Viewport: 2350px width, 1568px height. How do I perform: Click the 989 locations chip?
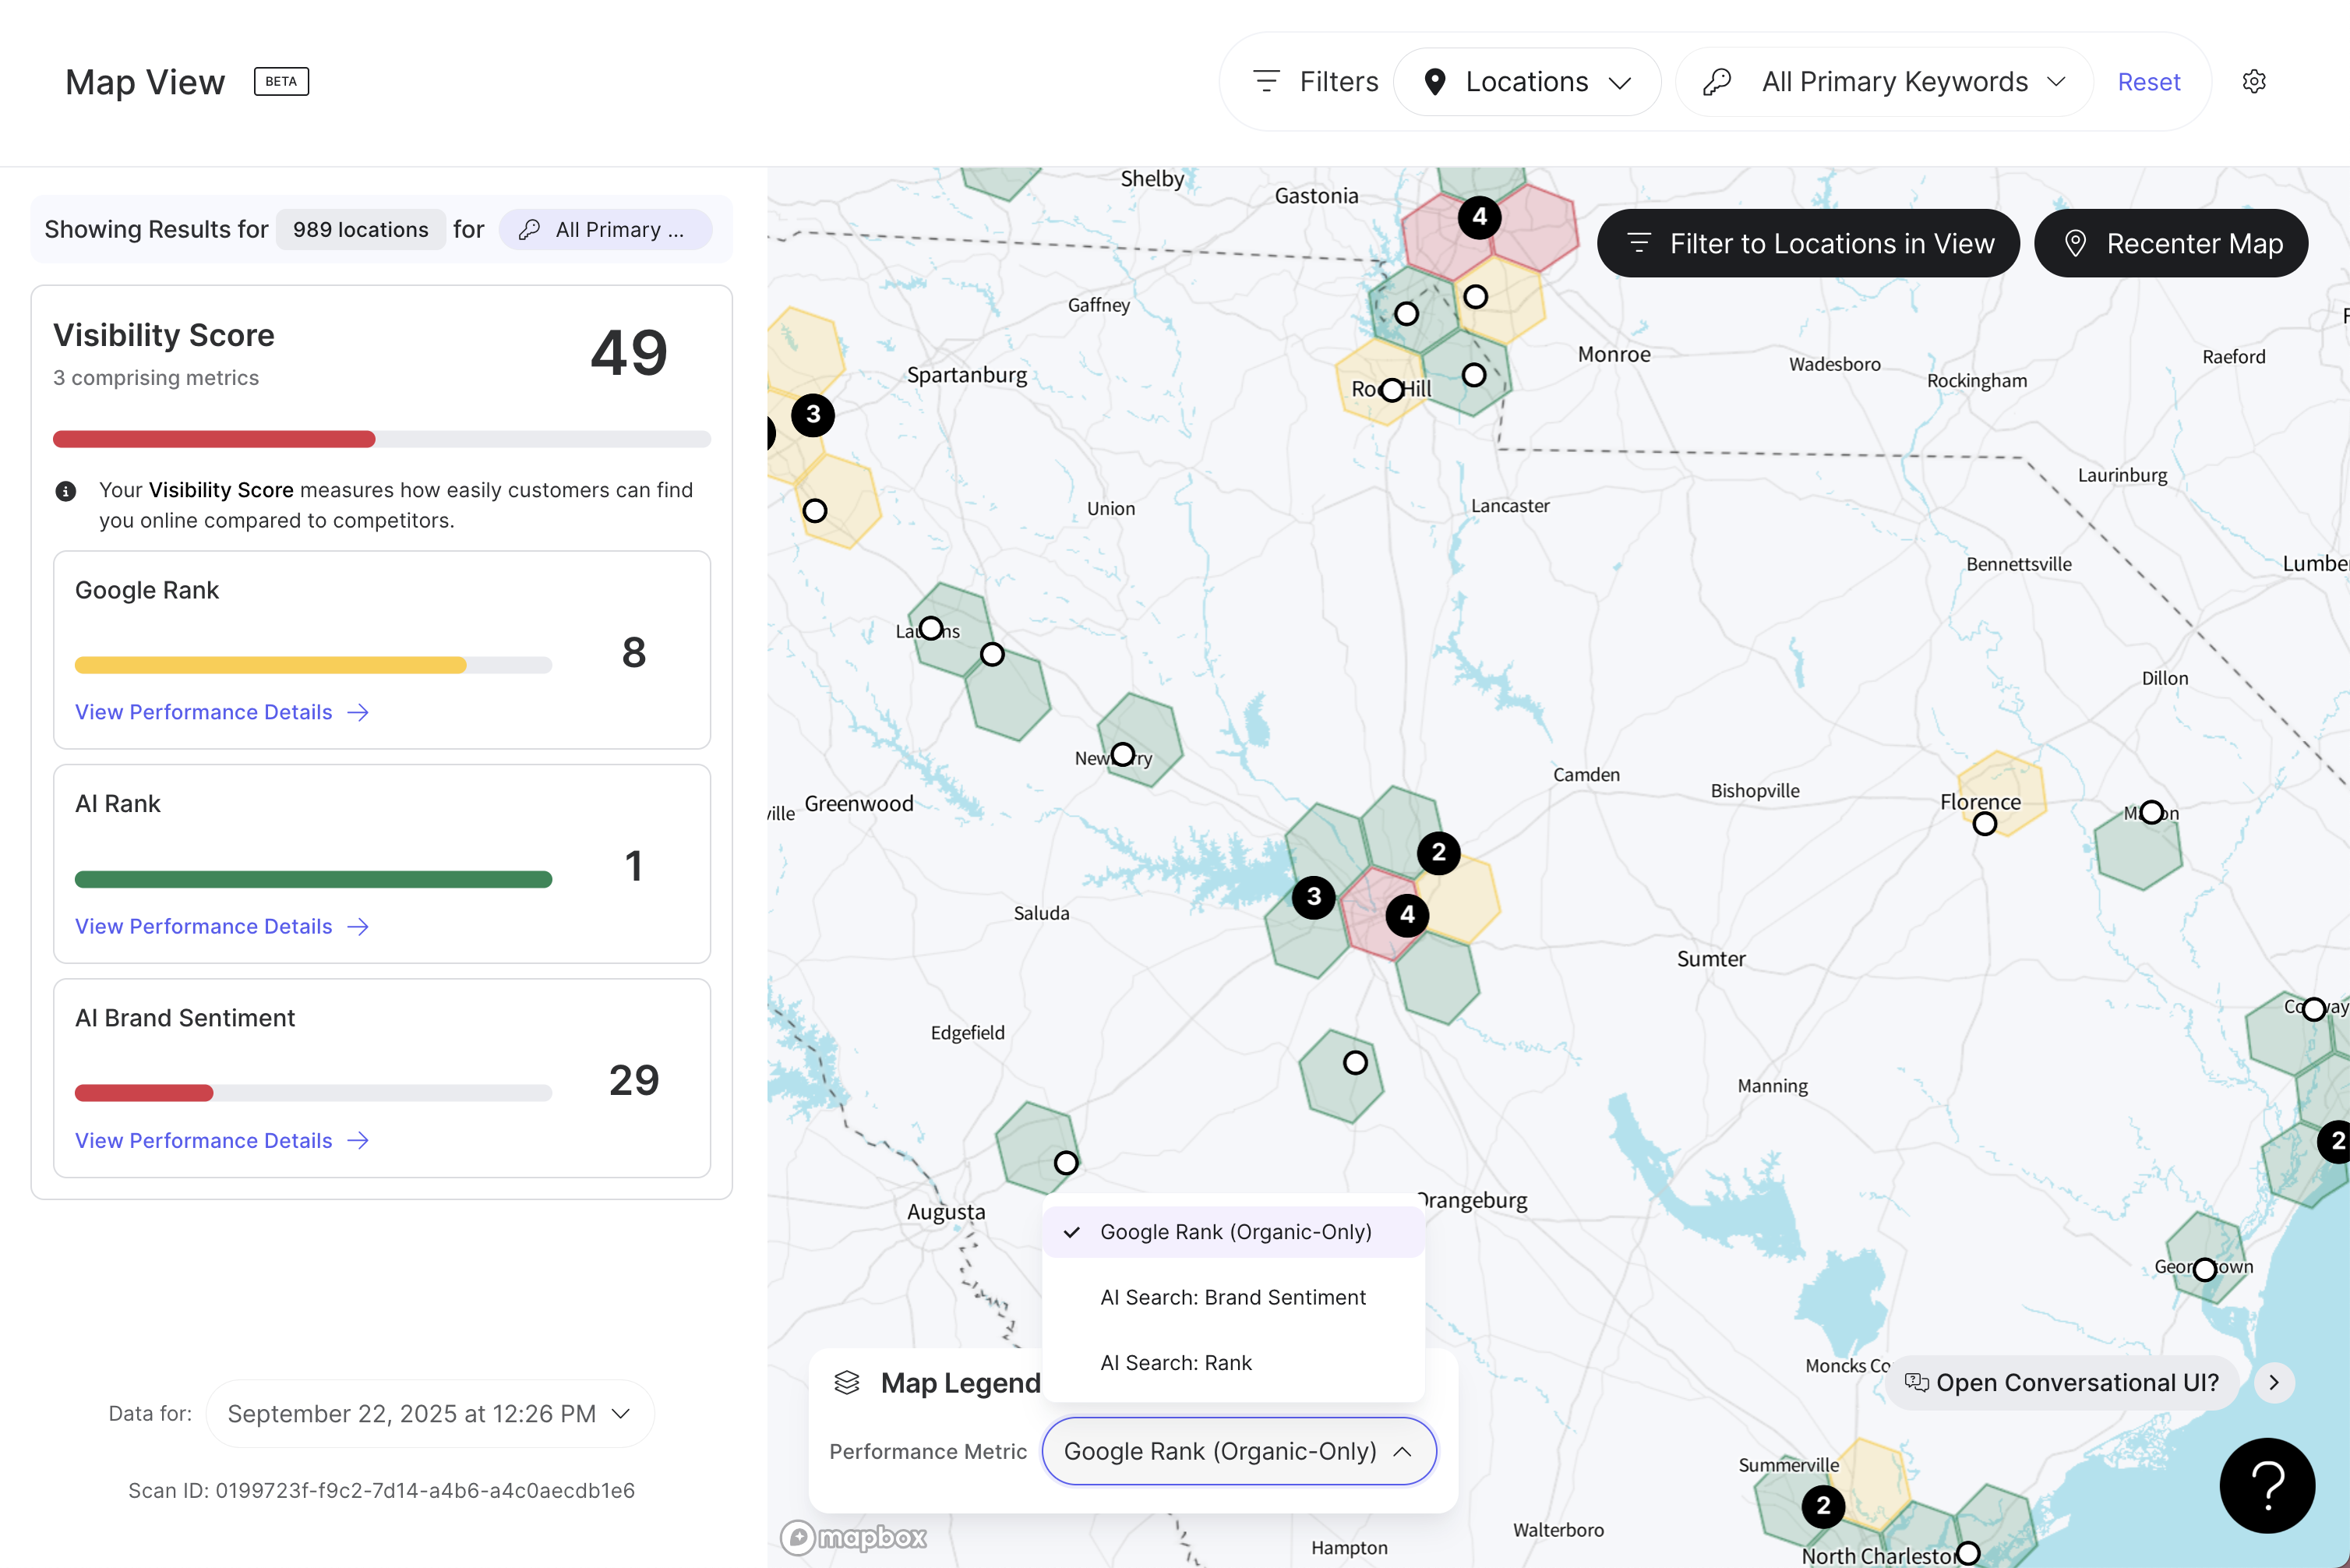360,230
